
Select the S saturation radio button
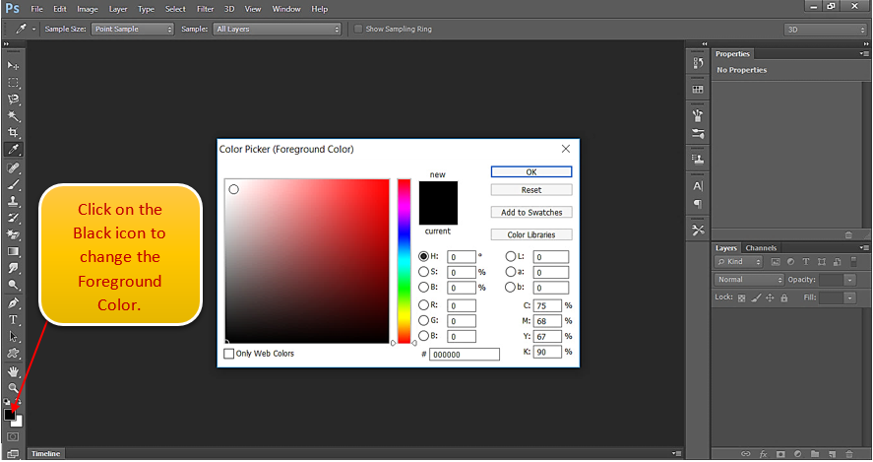[x=423, y=272]
